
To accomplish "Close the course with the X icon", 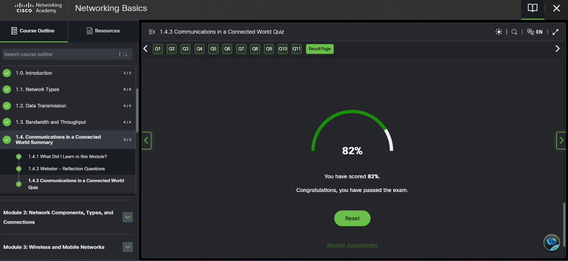I will point(557,8).
